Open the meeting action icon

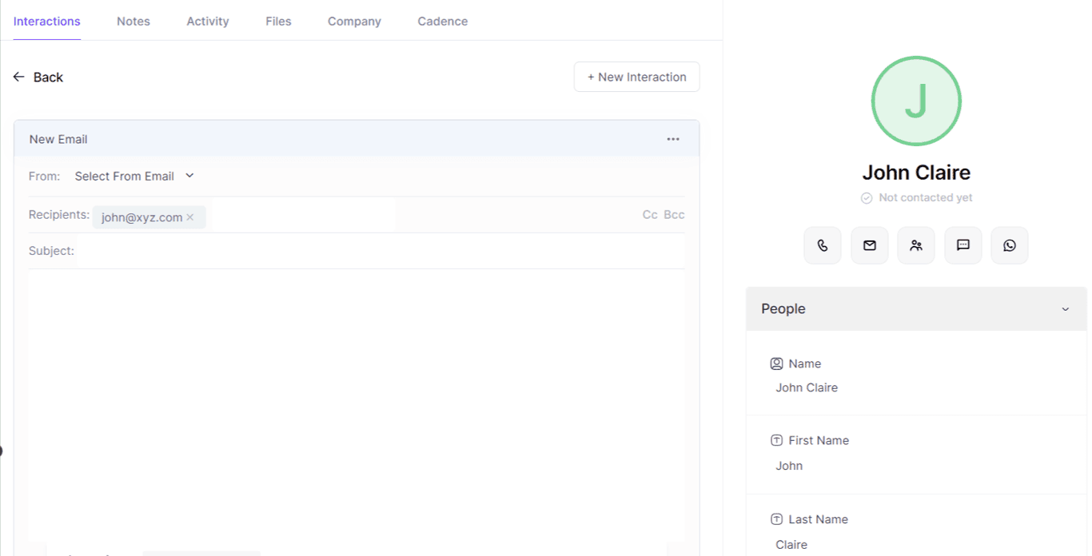(915, 245)
